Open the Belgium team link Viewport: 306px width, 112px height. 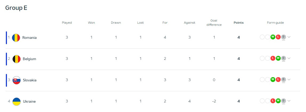[x=29, y=59]
